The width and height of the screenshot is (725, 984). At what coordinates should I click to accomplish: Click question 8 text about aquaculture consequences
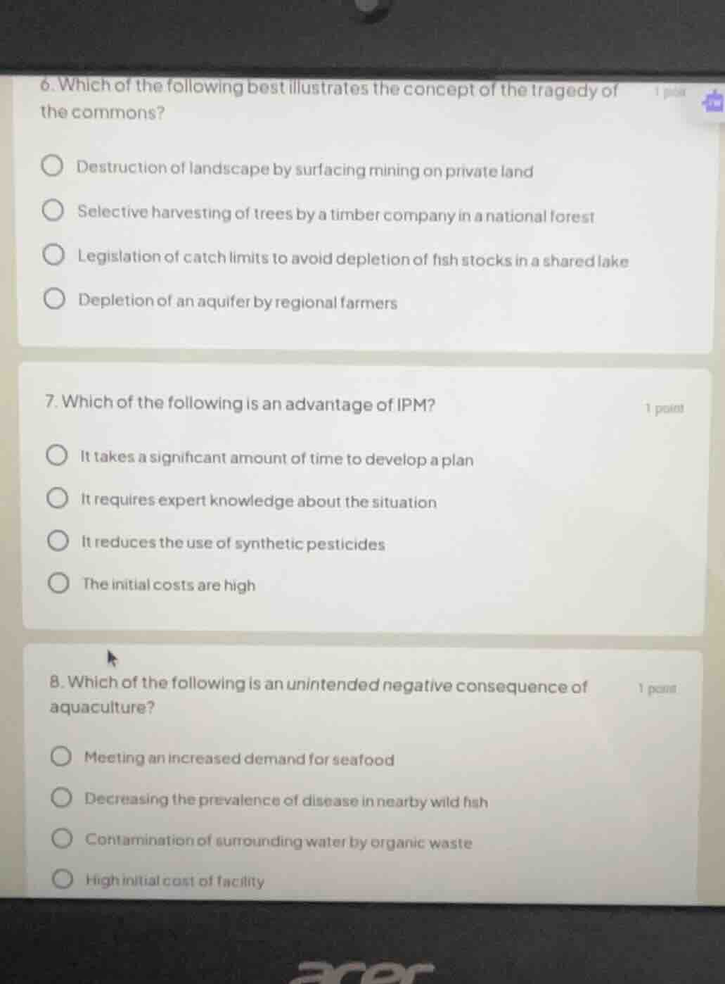(x=316, y=695)
